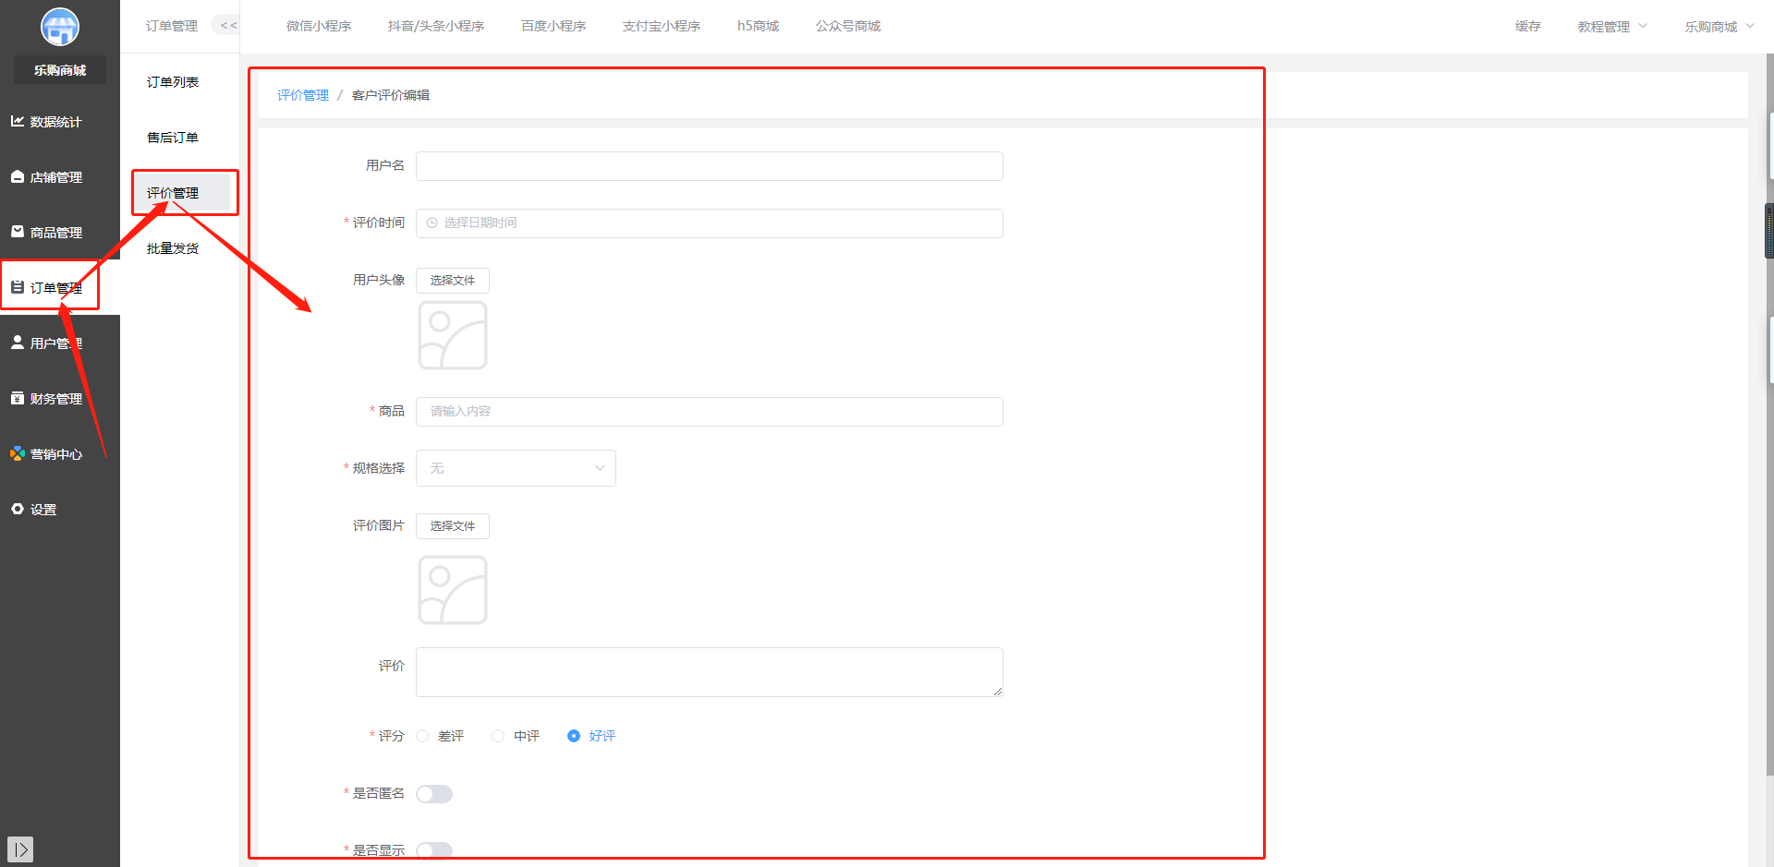Open the 规格选择 dropdown
Screen dimensions: 1774x867
(x=516, y=468)
